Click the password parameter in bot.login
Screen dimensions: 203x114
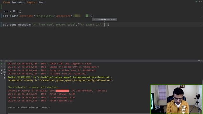tap(64, 16)
